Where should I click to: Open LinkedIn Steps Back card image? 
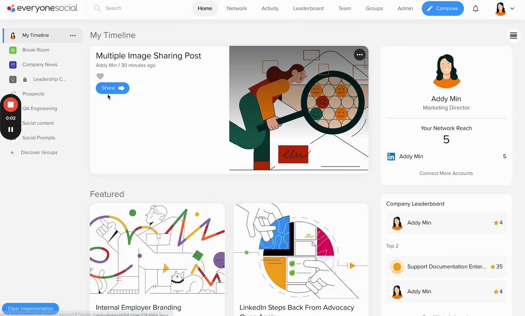click(301, 251)
